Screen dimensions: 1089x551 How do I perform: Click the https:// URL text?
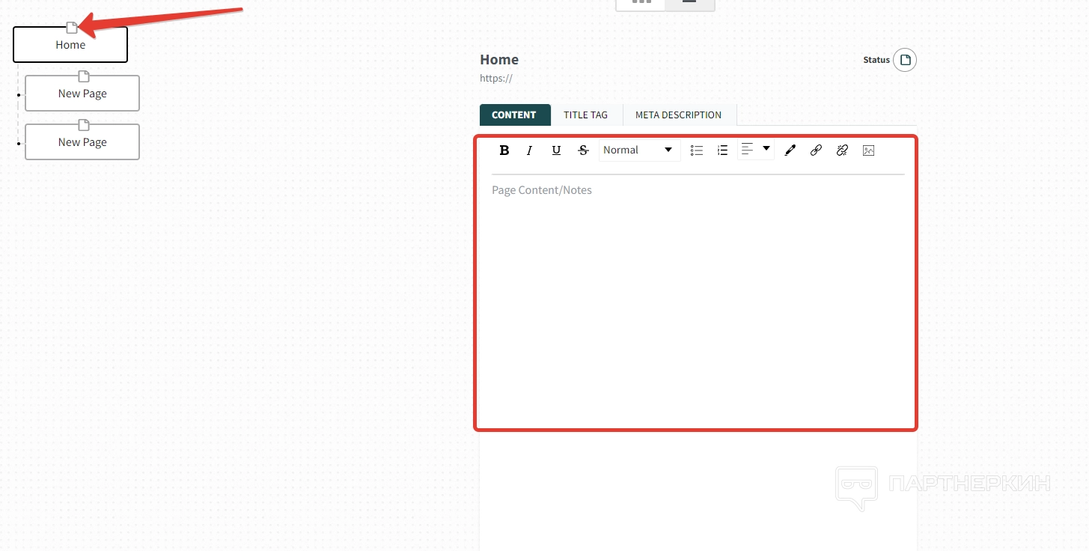tap(496, 78)
